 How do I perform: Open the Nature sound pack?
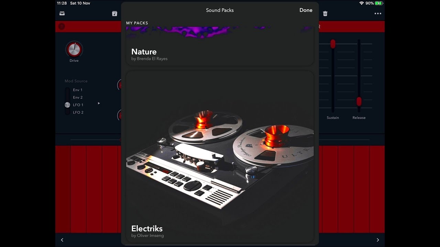tap(220, 46)
